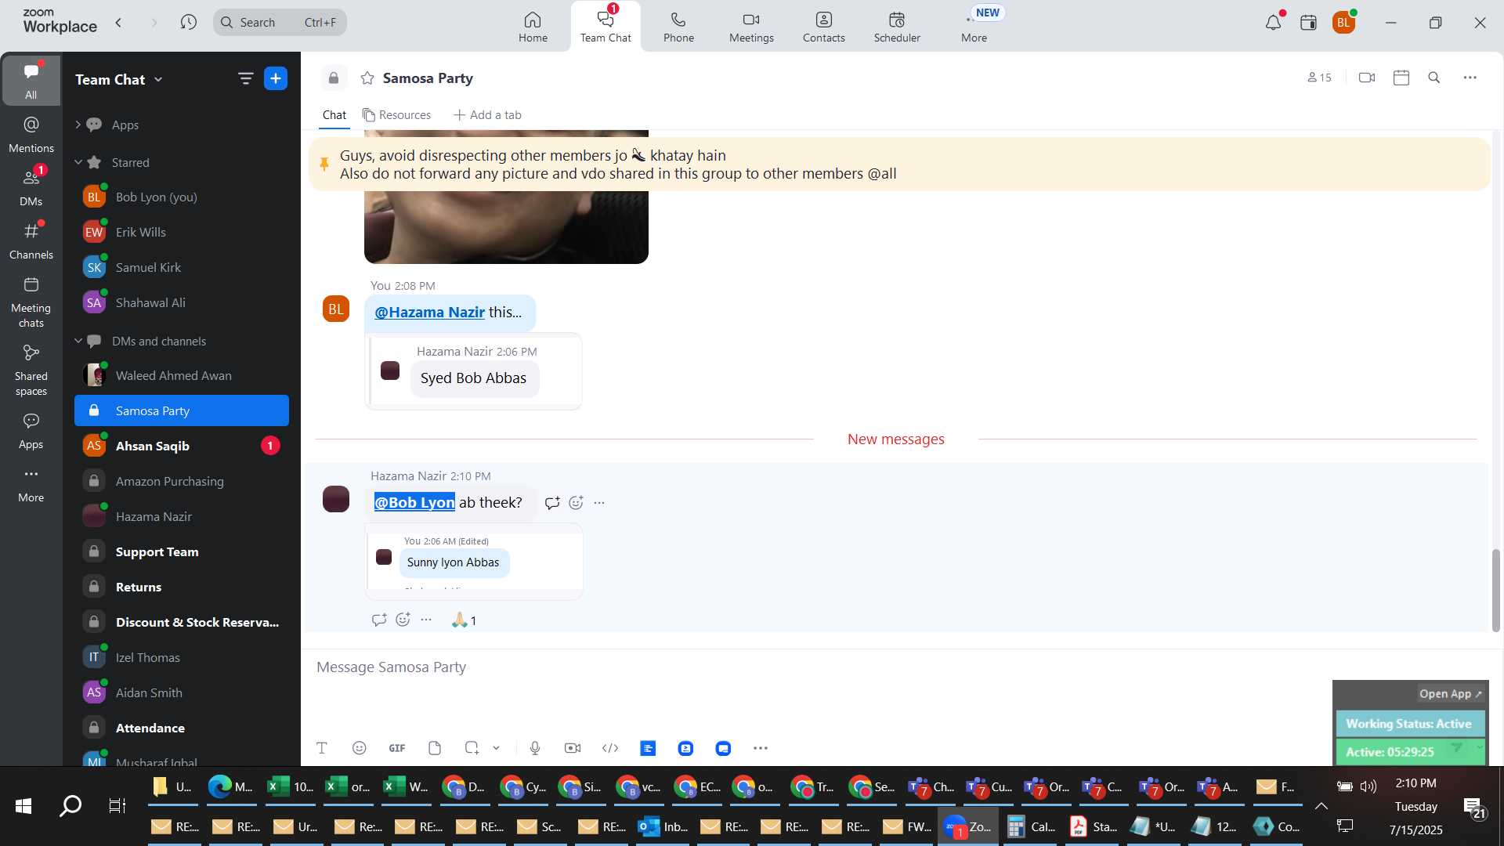Star the Samosa Party channel
Screen dimensions: 1504x846
point(367,78)
